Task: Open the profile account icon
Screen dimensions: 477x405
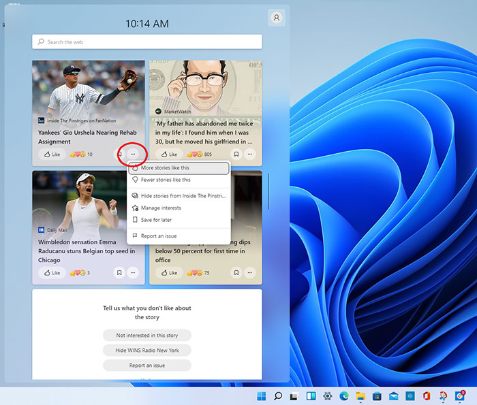Action: click(x=276, y=18)
